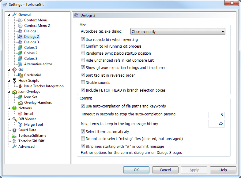This screenshot has width=241, height=178.
Task: Toggle Use auto-completion of file paths
Action: pos(83,106)
